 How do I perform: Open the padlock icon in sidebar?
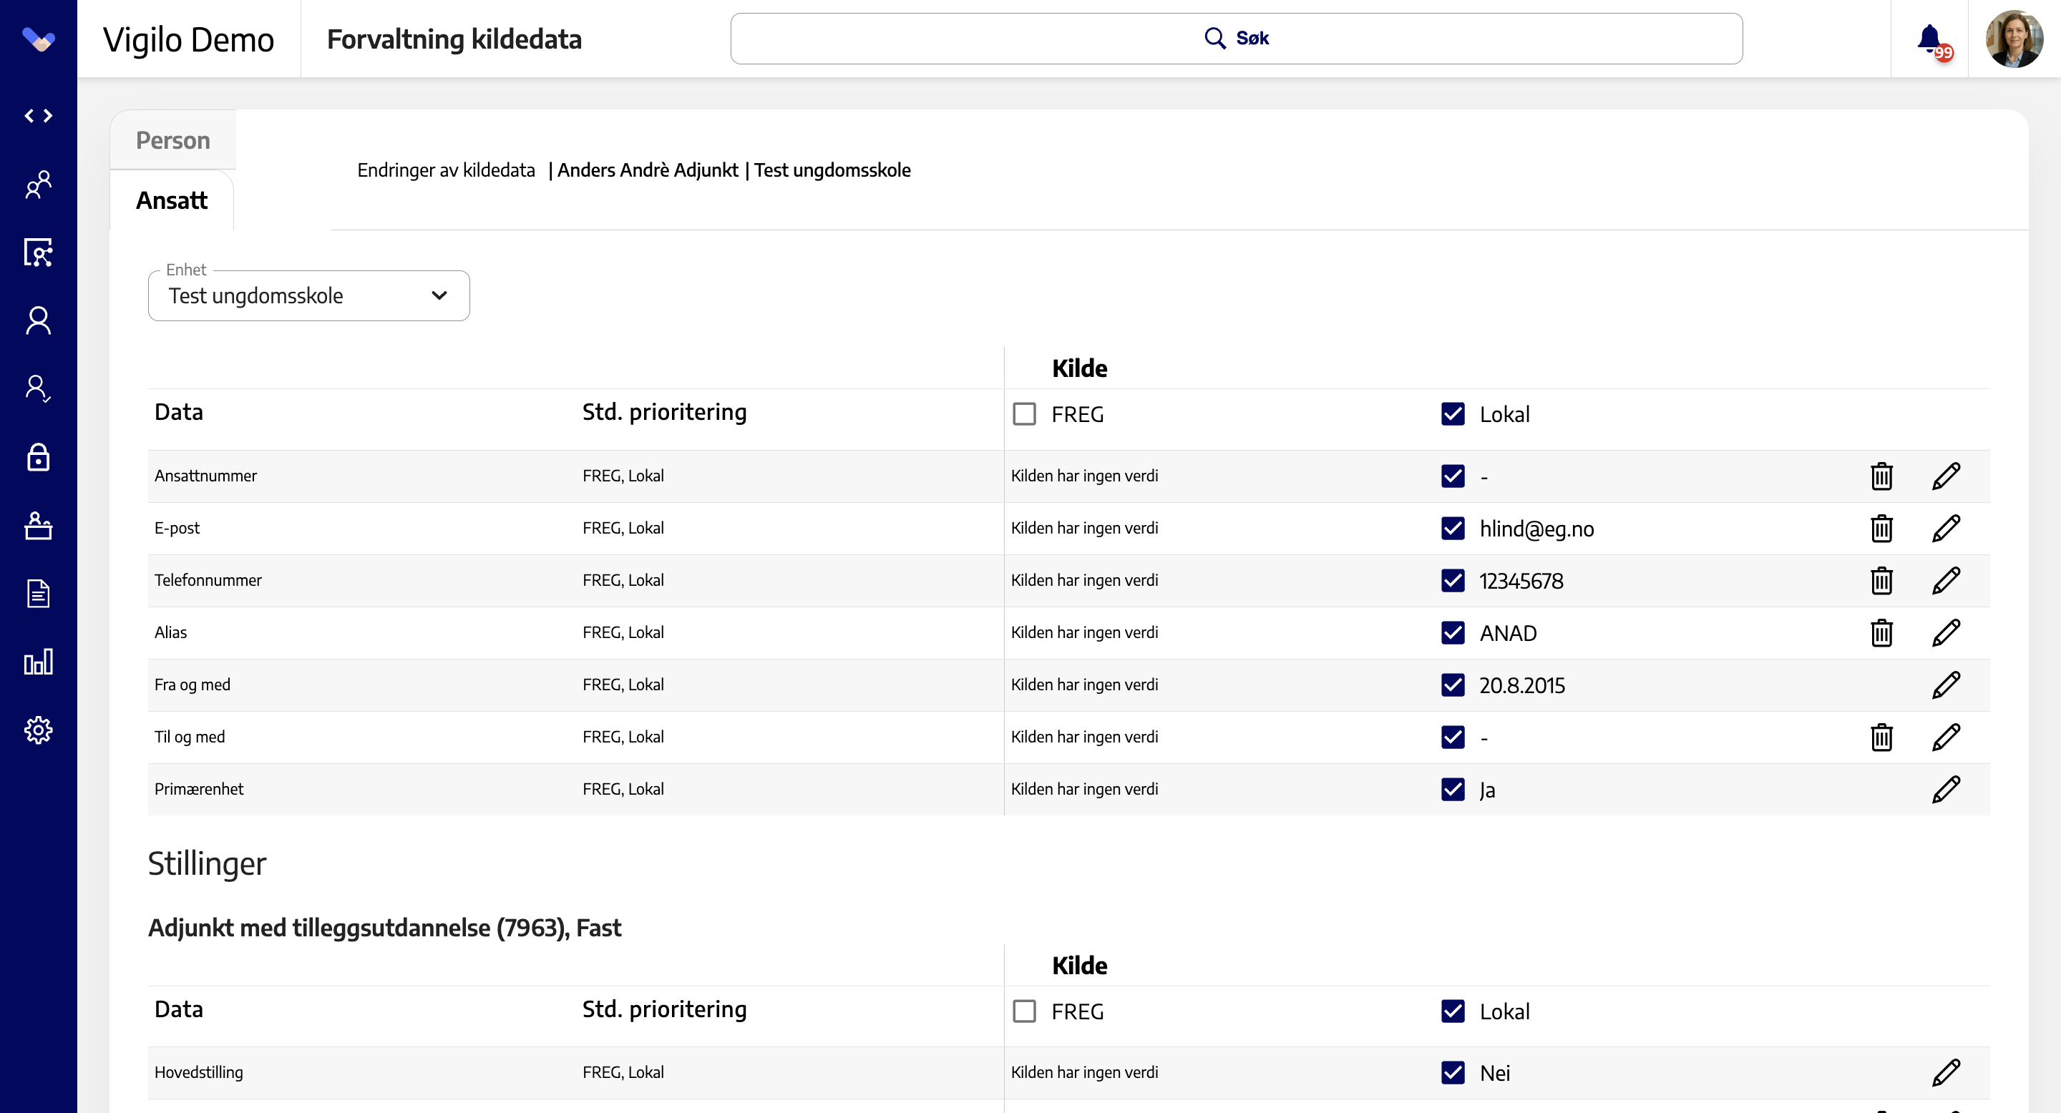(x=39, y=457)
